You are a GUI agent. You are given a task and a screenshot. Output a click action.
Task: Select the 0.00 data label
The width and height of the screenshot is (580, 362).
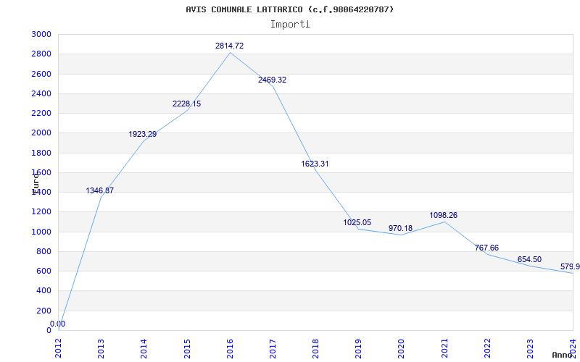pyautogui.click(x=58, y=324)
